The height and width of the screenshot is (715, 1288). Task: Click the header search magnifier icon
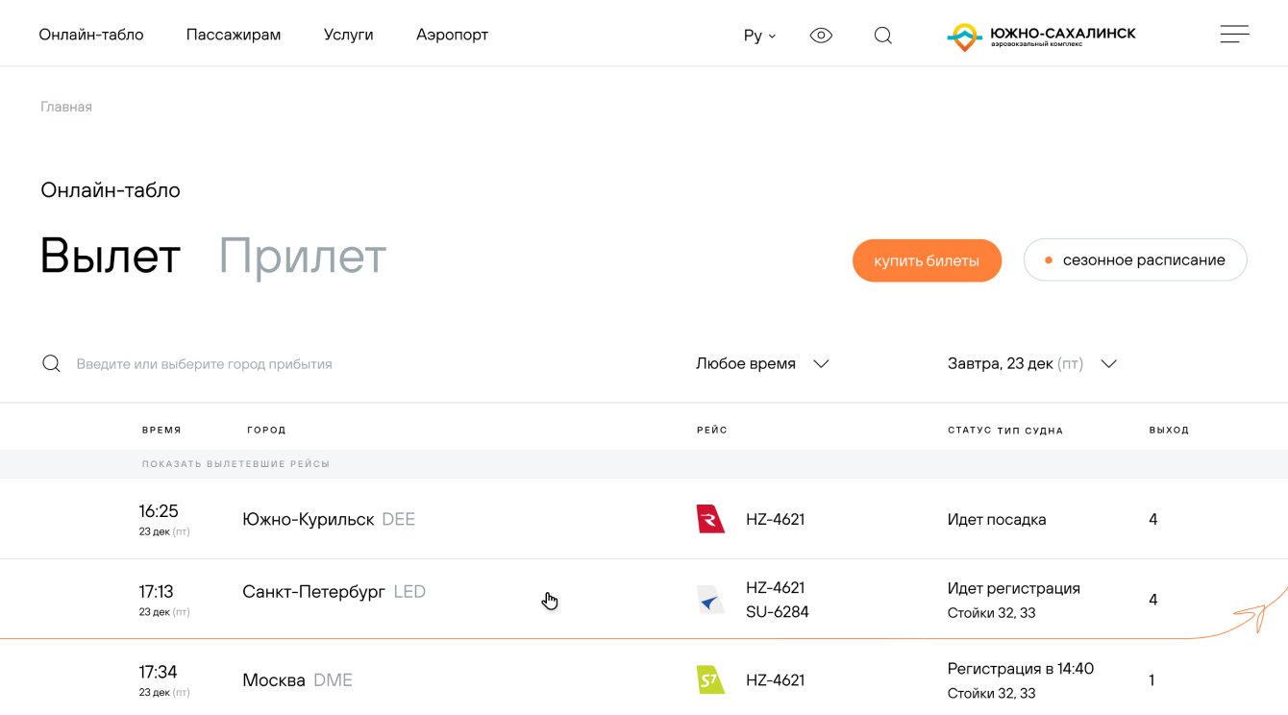coord(883,36)
